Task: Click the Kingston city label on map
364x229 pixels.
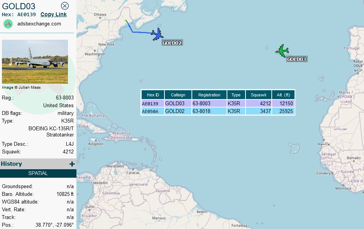Action: 96,144
